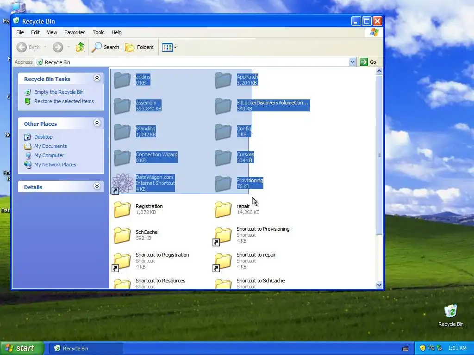
Task: Click the Windows Security shield tray icon
Action: point(423,348)
